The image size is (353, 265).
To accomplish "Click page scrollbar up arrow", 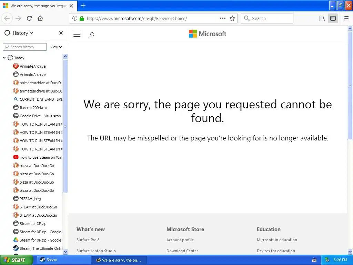I will click(x=350, y=28).
